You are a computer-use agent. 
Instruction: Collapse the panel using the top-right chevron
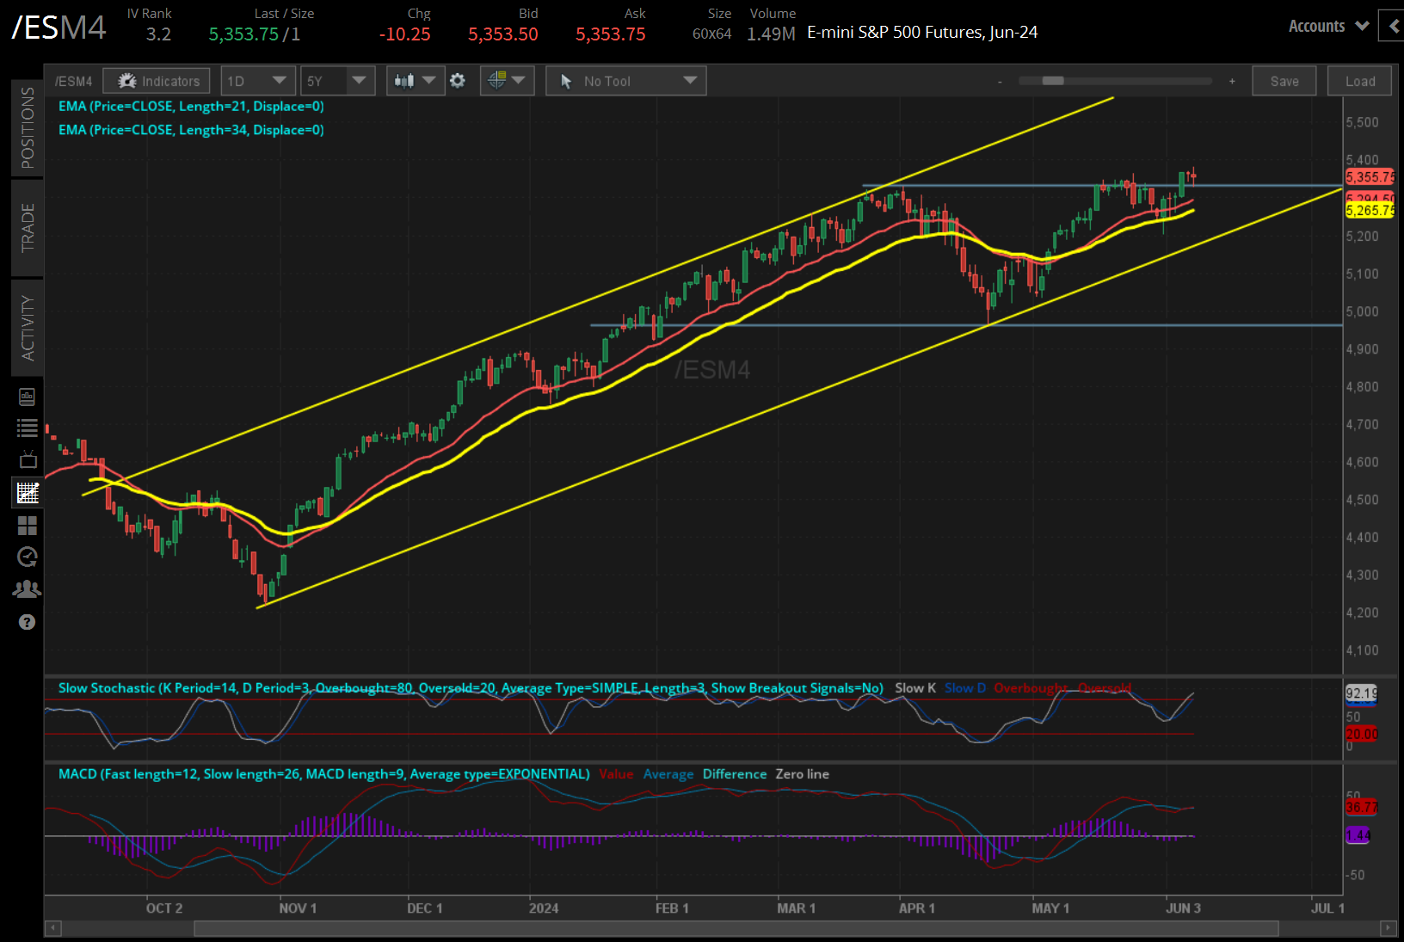pos(1392,26)
